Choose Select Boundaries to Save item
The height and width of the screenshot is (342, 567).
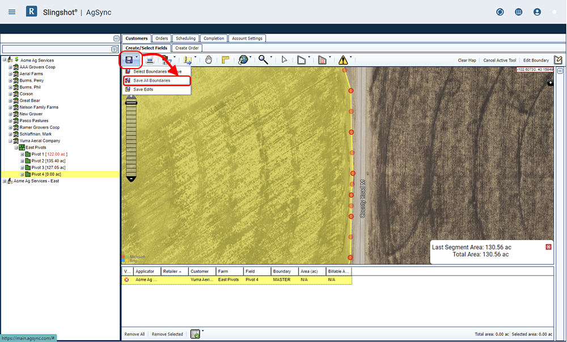coord(156,71)
